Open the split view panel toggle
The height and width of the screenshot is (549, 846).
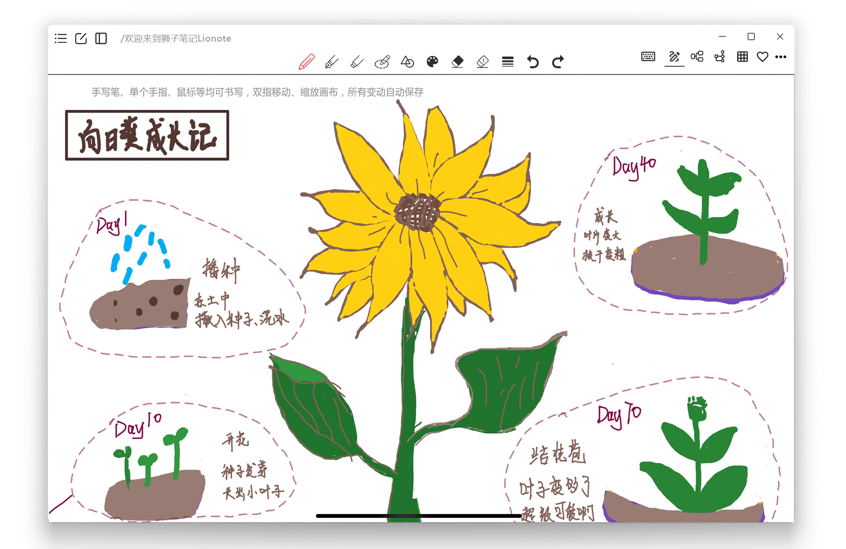point(101,38)
